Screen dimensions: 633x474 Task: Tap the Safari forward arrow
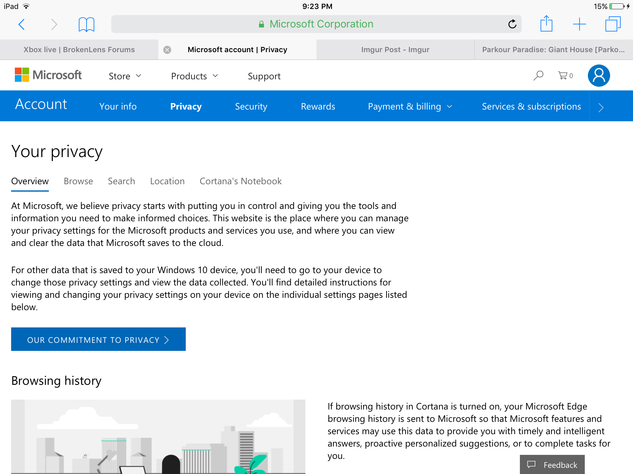tap(54, 24)
